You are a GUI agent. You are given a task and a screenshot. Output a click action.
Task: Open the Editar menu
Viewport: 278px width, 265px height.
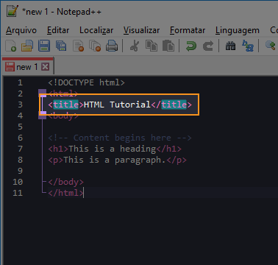[58, 30]
